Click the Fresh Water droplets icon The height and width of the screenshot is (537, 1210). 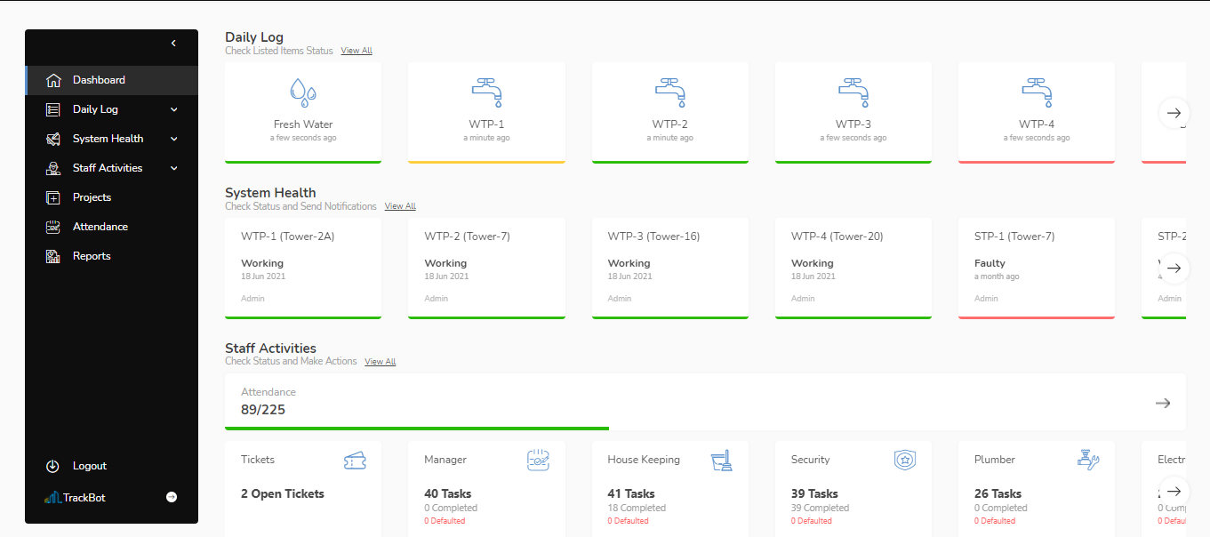[303, 91]
